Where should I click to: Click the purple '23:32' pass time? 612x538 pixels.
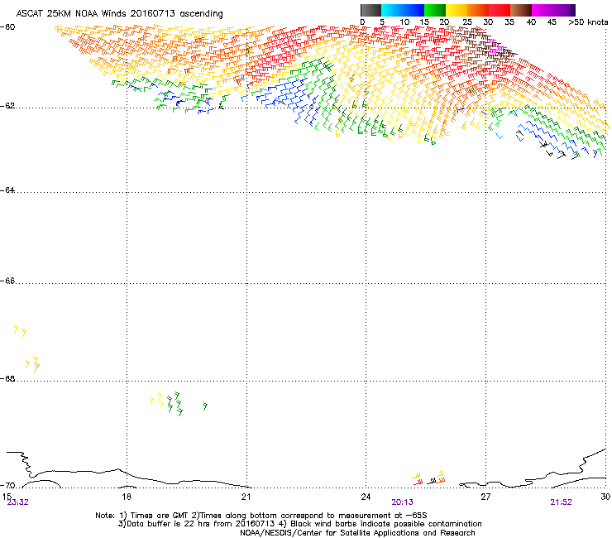pos(18,502)
